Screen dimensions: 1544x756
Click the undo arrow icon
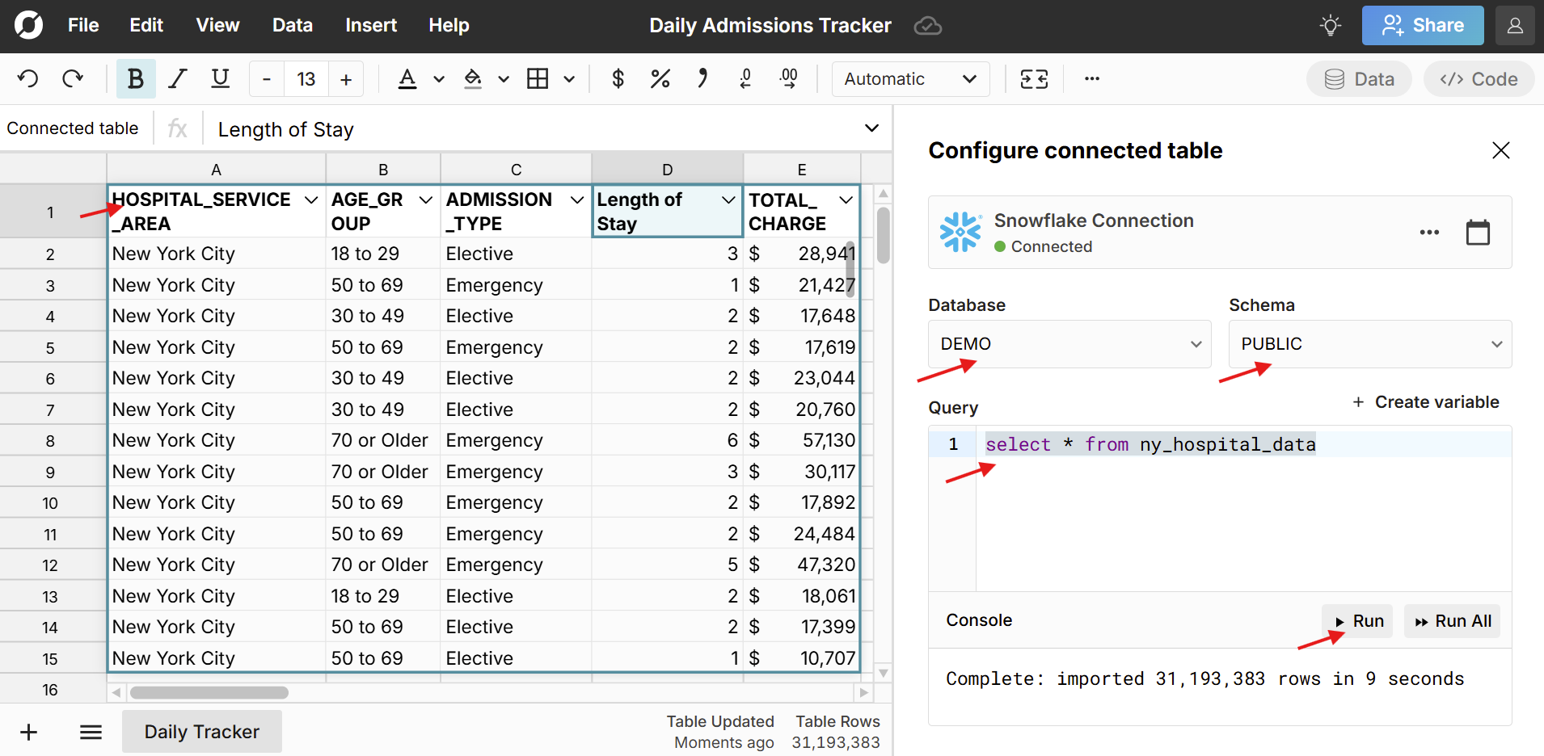pos(28,79)
